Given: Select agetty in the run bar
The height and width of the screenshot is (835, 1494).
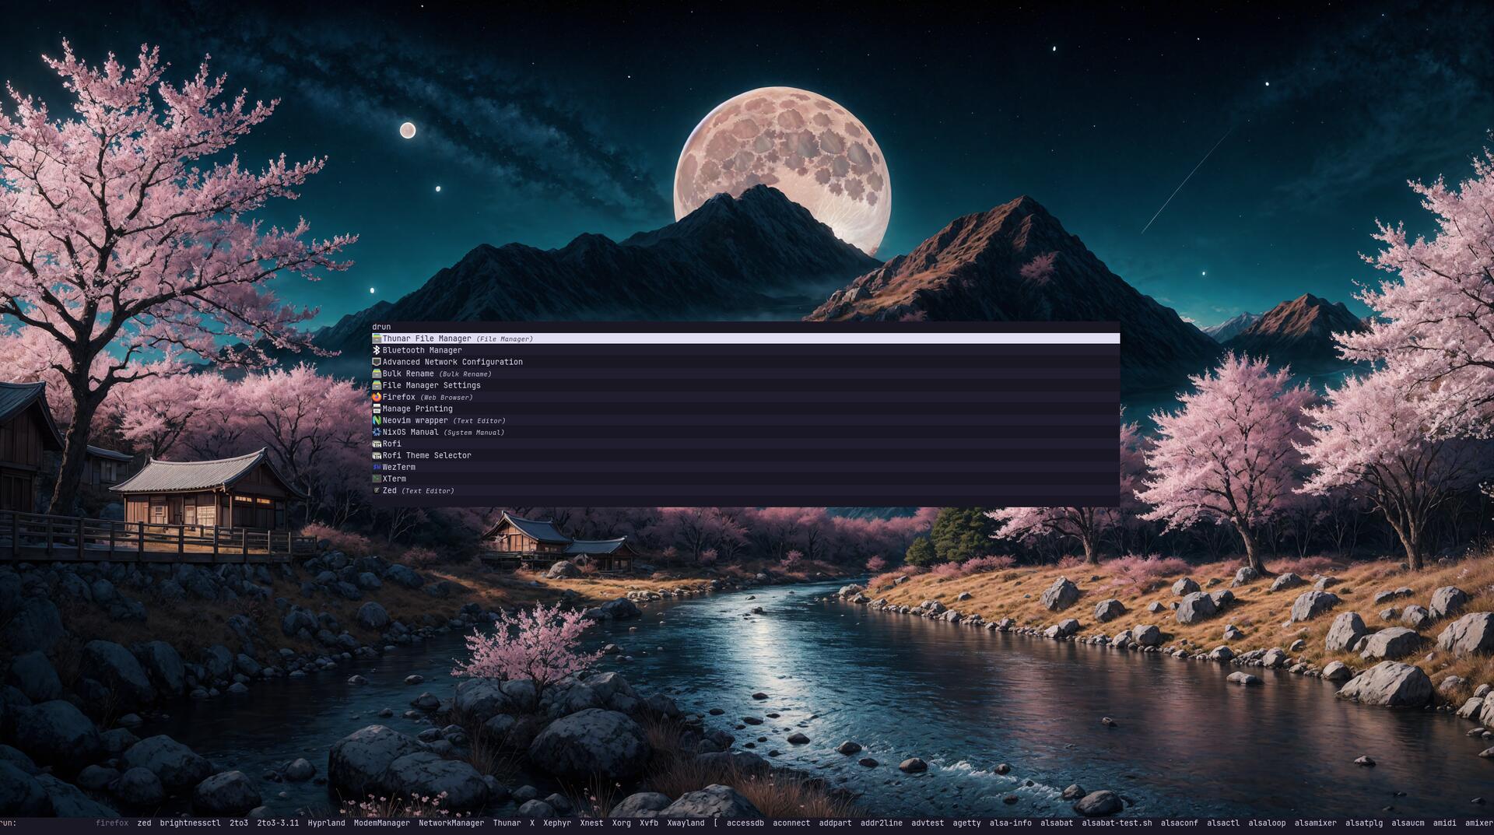Looking at the screenshot, I should point(966,823).
